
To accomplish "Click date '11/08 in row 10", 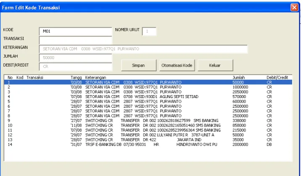I will pos(76,125).
